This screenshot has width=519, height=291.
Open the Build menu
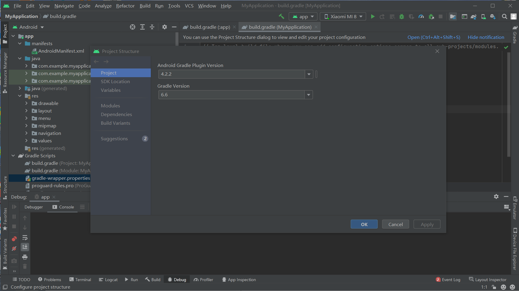[145, 6]
